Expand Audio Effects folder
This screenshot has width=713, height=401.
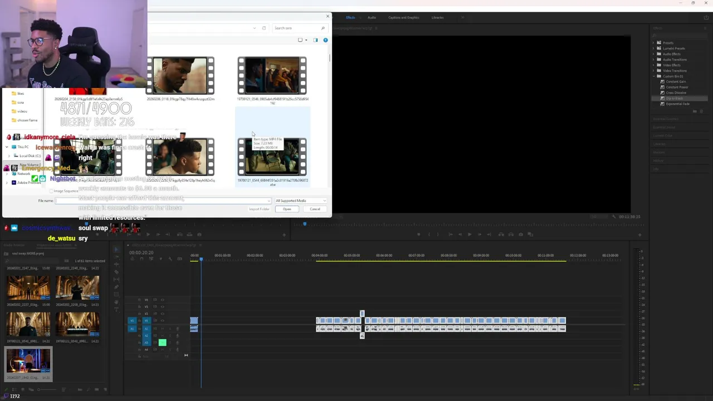tap(653, 54)
